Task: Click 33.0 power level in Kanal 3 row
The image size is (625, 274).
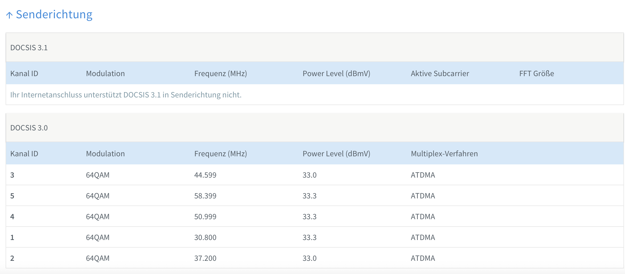Action: (309, 175)
